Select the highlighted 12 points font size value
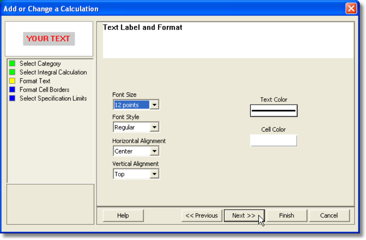This screenshot has width=366, height=240. point(131,105)
